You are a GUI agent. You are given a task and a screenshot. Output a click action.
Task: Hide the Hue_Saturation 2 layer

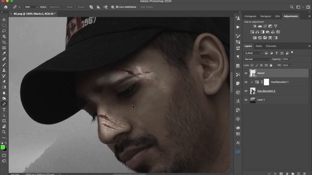246,91
